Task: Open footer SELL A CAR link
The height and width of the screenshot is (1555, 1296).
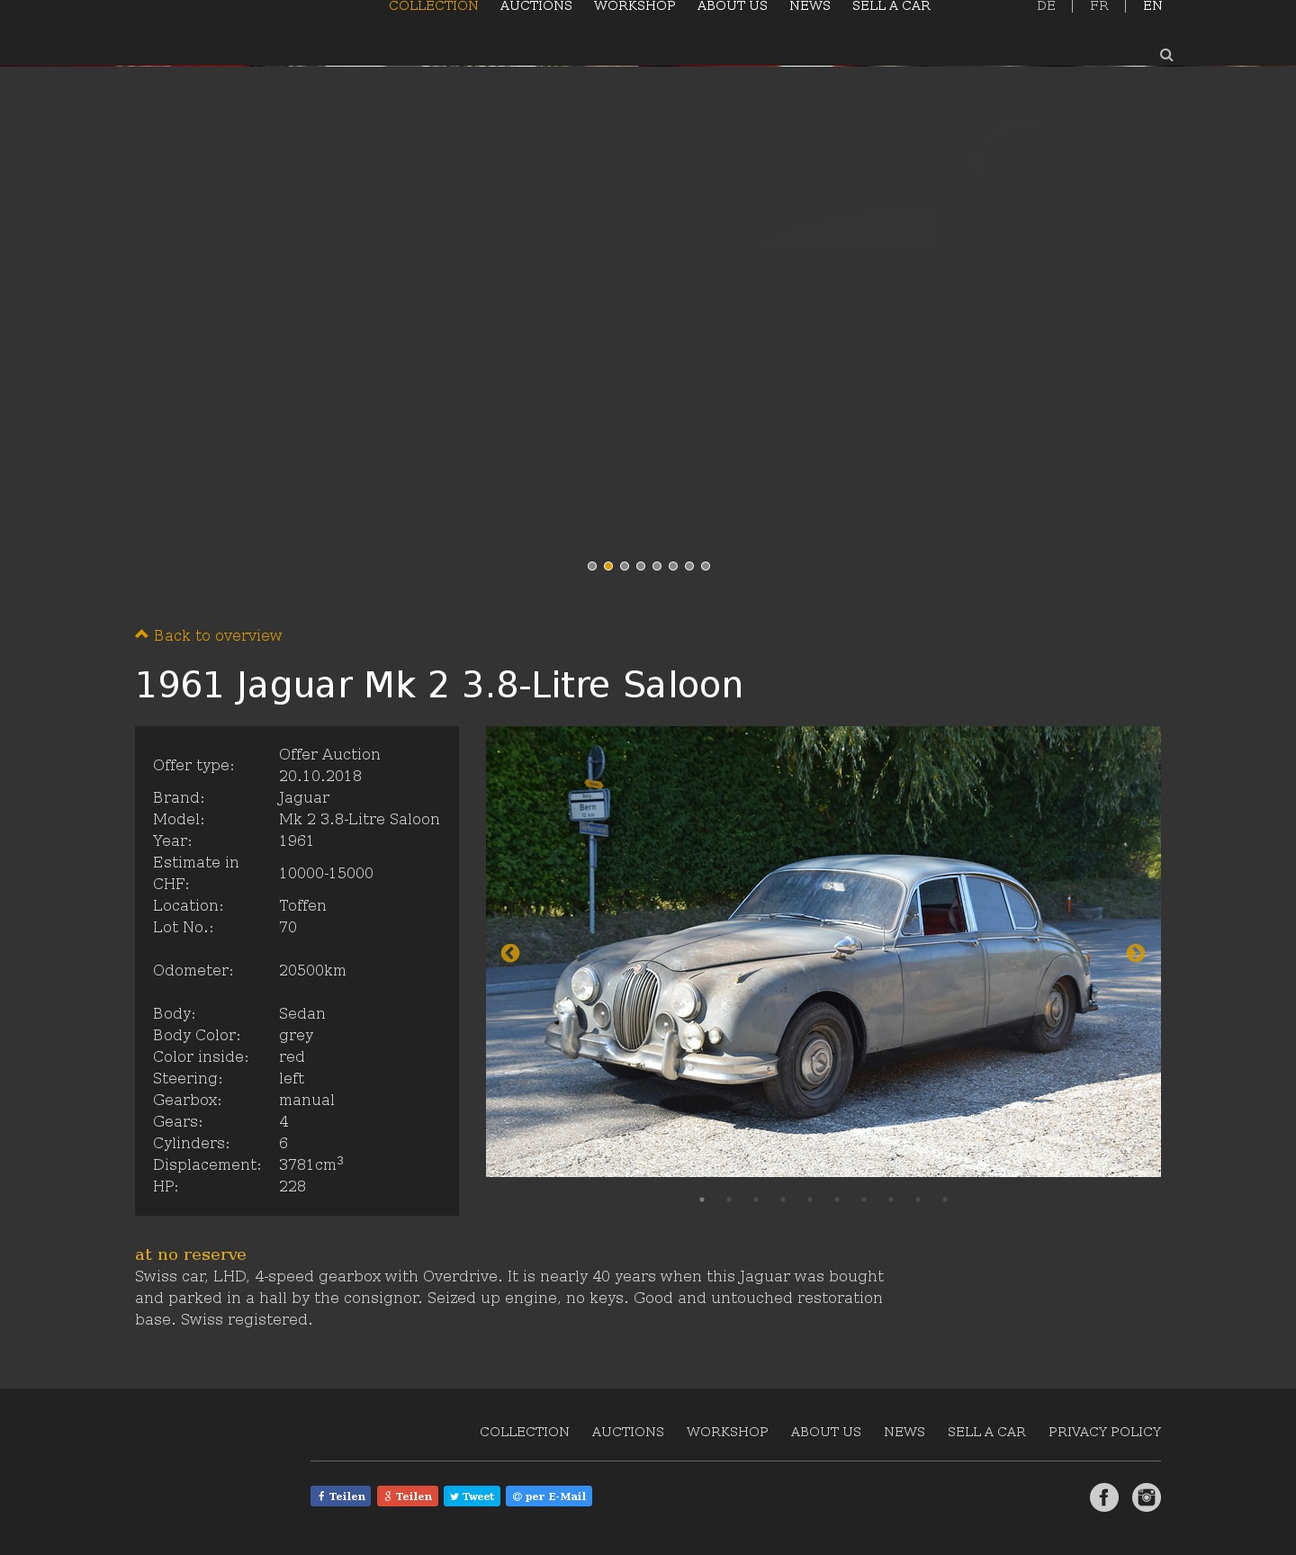Action: click(986, 1432)
